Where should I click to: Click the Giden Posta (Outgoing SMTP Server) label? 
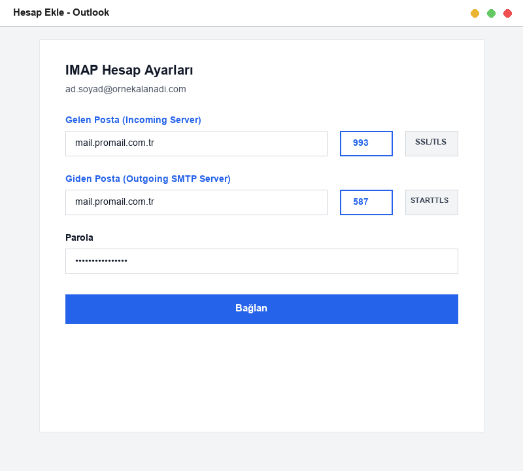(148, 179)
